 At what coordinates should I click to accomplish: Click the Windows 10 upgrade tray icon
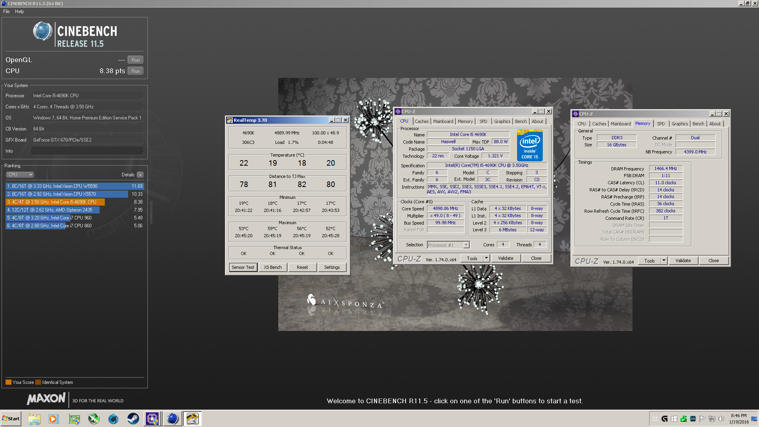click(x=674, y=419)
